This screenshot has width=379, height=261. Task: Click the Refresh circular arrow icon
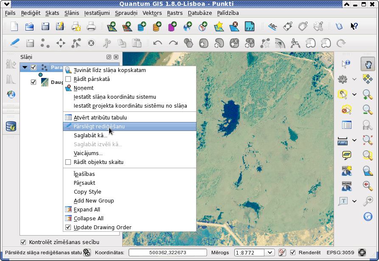point(368,217)
